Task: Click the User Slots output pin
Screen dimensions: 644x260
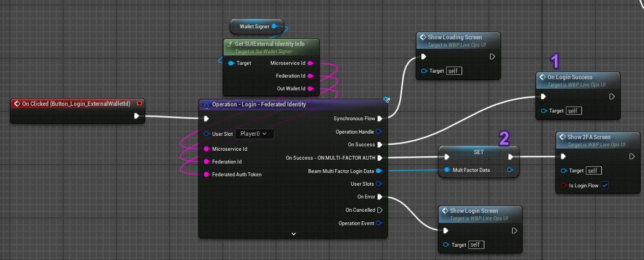Action: pyautogui.click(x=379, y=183)
